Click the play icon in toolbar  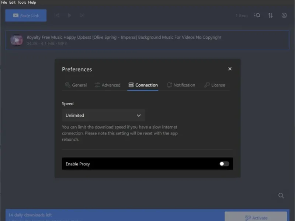tap(69, 15)
